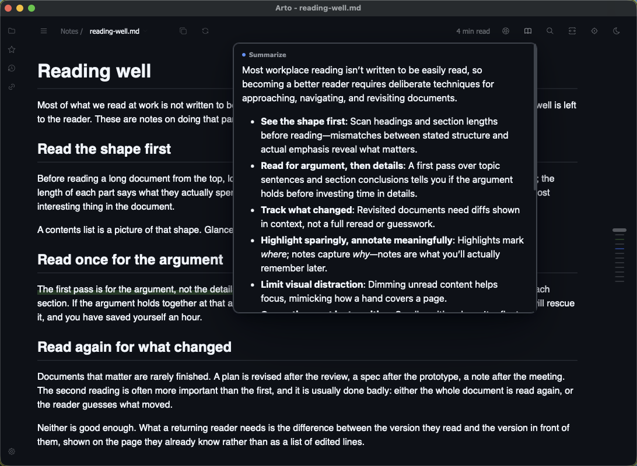This screenshot has height=466, width=637.
Task: Open the favorites star icon in sidebar
Action: (x=12, y=50)
